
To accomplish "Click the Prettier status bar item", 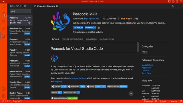I will coord(173,101).
